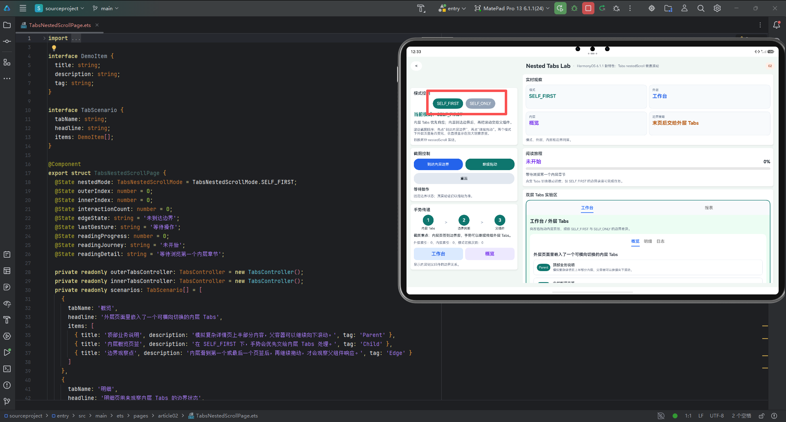The image size is (786, 422).
Task: Click breadcrumb article02 in navigation bar
Action: click(x=168, y=416)
